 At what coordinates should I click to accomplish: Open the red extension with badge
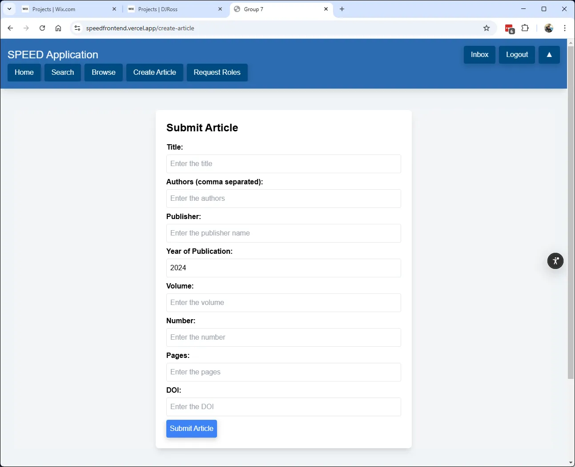[x=510, y=28]
